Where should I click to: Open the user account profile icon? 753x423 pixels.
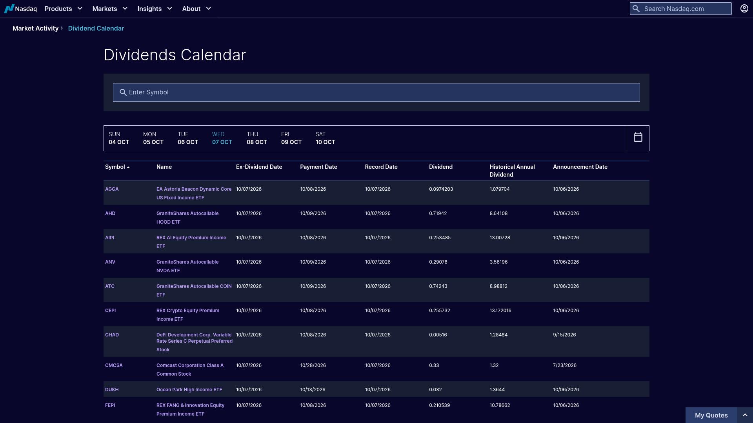[x=744, y=9]
